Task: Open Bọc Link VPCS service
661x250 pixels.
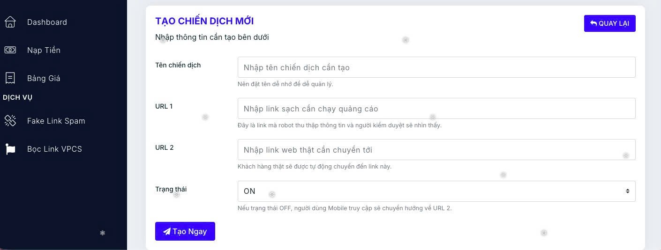Action: (x=54, y=149)
